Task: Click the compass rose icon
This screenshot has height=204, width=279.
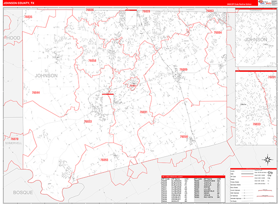Action: point(267,159)
